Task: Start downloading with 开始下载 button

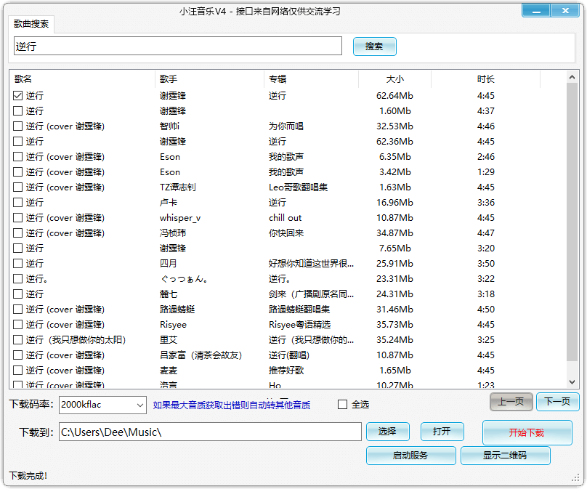Action: click(527, 432)
